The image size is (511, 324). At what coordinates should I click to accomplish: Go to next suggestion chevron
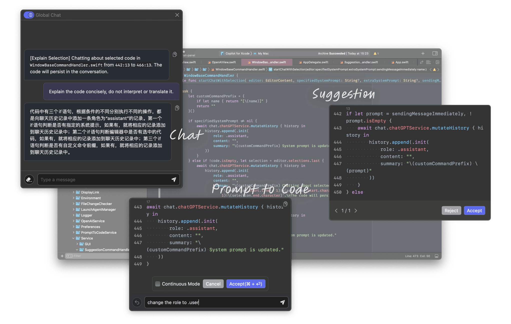tap(356, 211)
